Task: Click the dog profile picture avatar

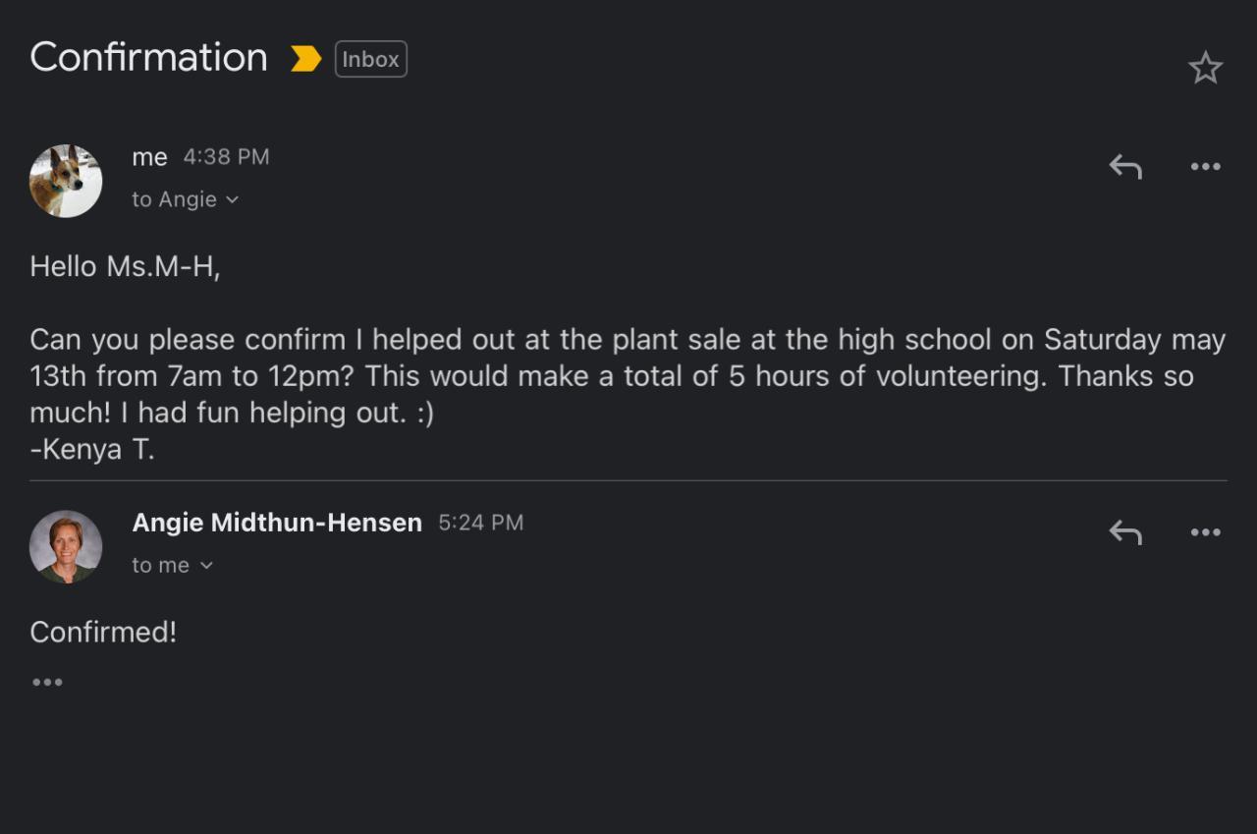Action: (x=66, y=181)
